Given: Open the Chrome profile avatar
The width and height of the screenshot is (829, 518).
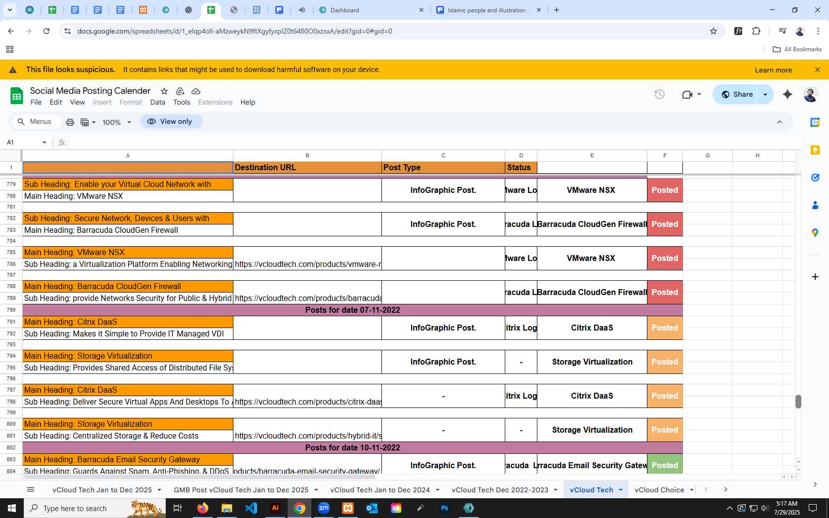Looking at the screenshot, I should click(x=800, y=31).
